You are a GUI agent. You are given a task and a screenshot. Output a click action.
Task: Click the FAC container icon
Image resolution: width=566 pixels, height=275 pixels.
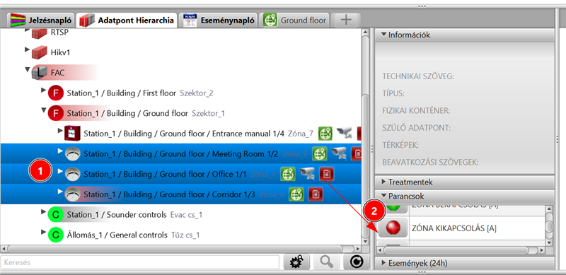point(40,73)
